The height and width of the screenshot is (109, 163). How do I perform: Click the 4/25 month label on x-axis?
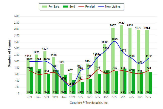coord(106,97)
